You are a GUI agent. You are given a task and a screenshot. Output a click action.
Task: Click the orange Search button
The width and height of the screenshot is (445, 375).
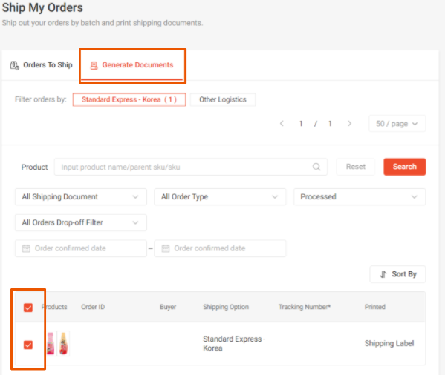coord(404,167)
